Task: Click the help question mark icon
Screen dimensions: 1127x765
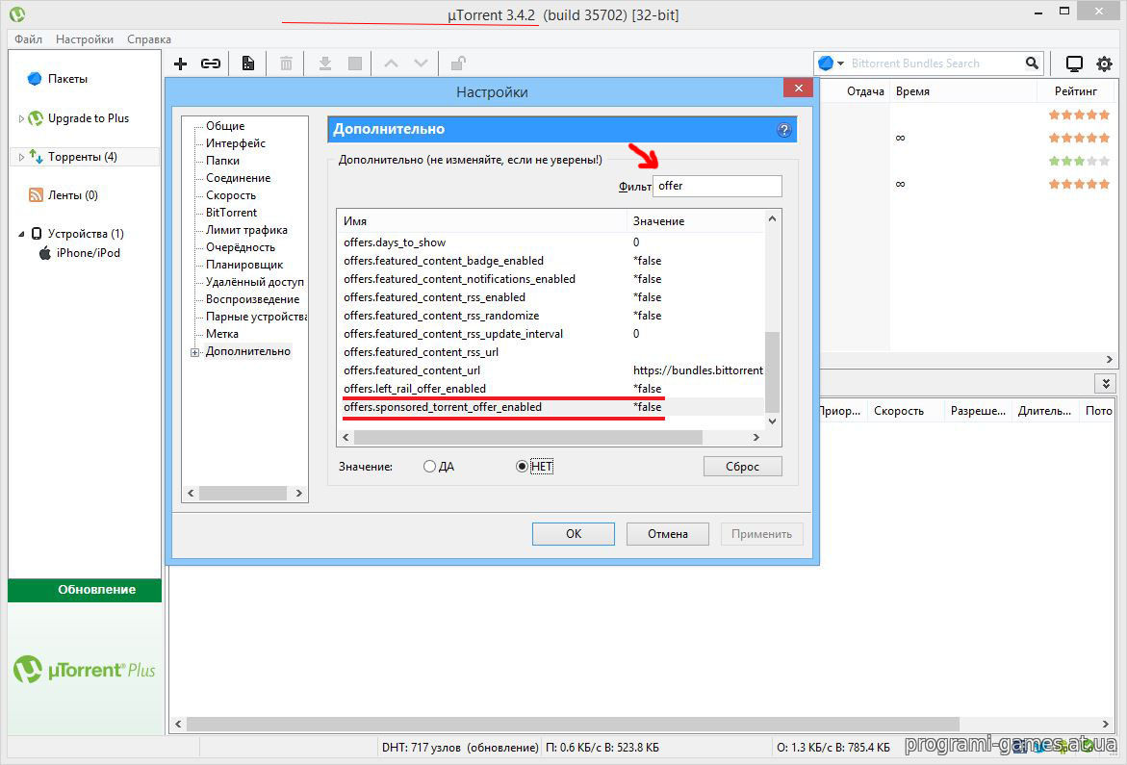Action: tap(784, 130)
